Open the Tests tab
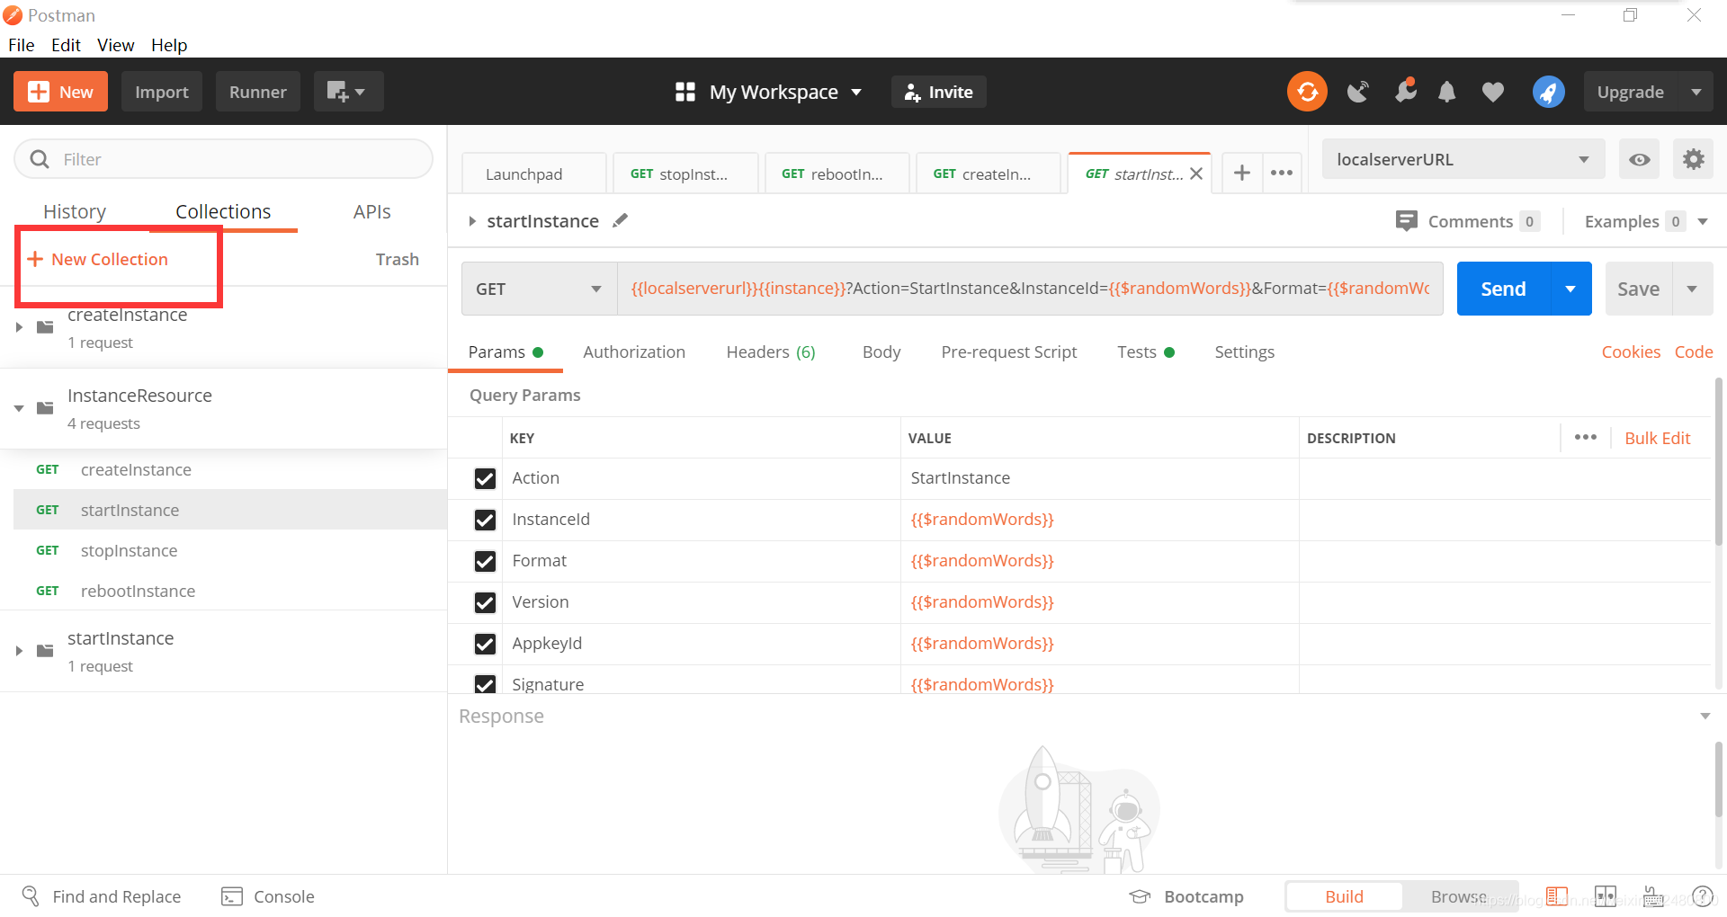Screen dimensions: 1727x917 pos(1145,352)
